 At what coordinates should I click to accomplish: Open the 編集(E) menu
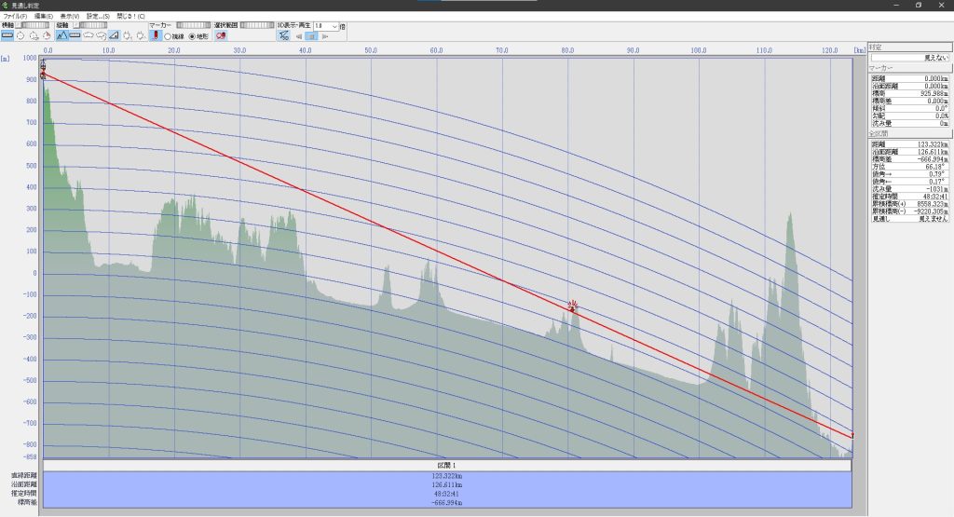pyautogui.click(x=43, y=17)
